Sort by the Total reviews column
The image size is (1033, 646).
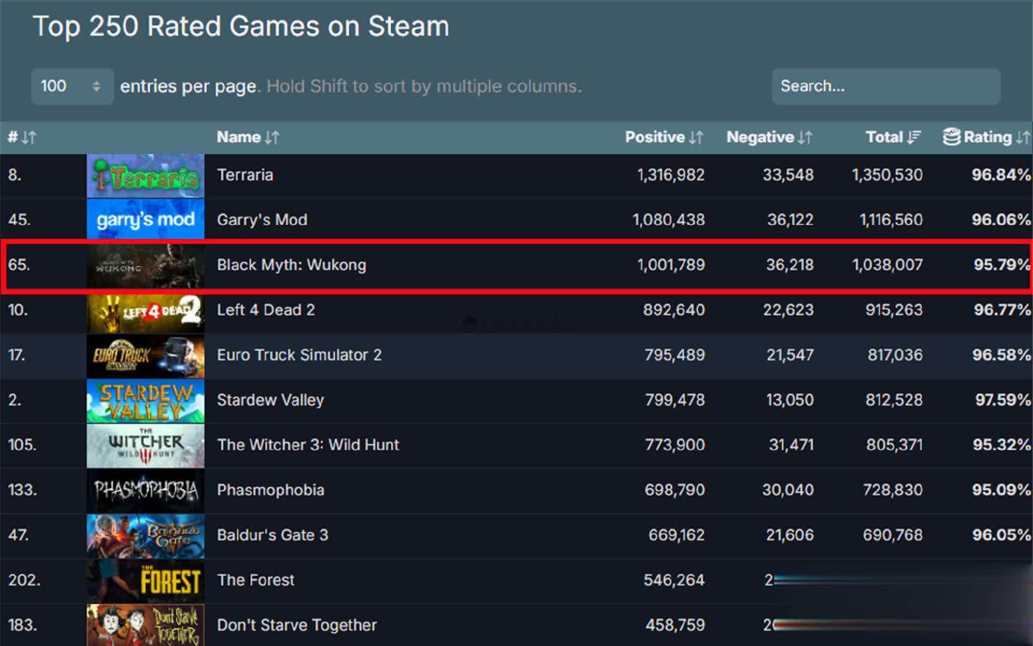tap(894, 137)
